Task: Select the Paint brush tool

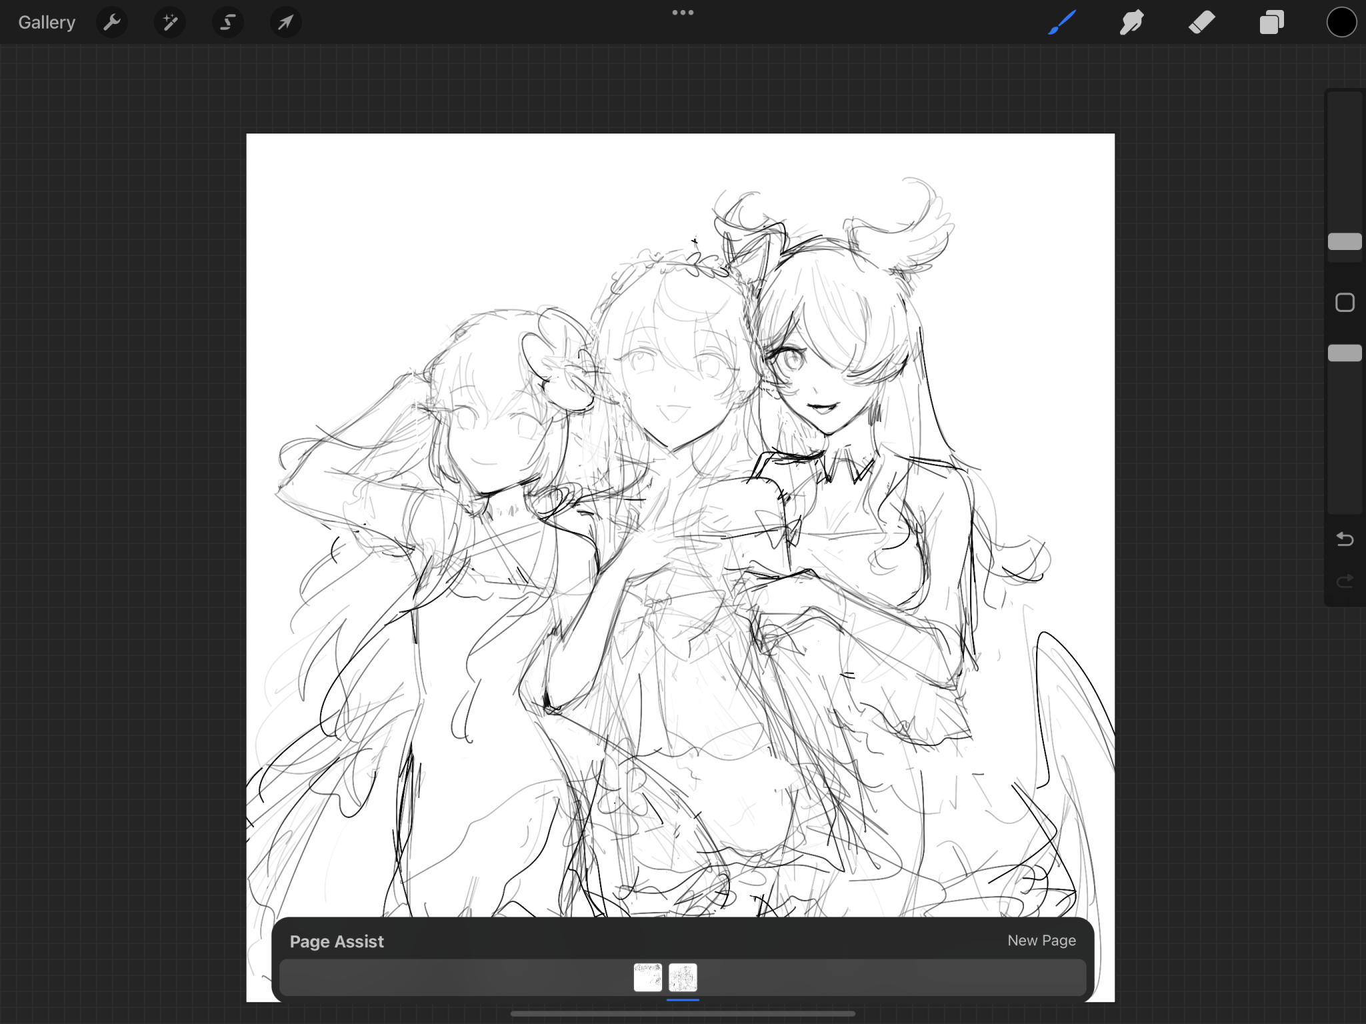Action: (1062, 23)
